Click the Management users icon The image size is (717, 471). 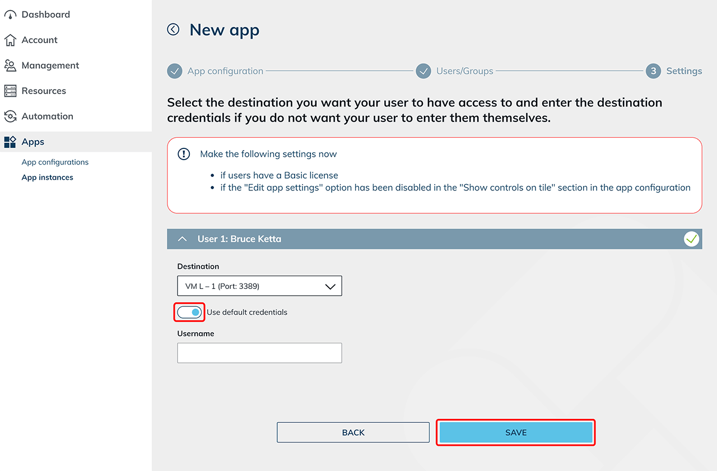coord(10,66)
